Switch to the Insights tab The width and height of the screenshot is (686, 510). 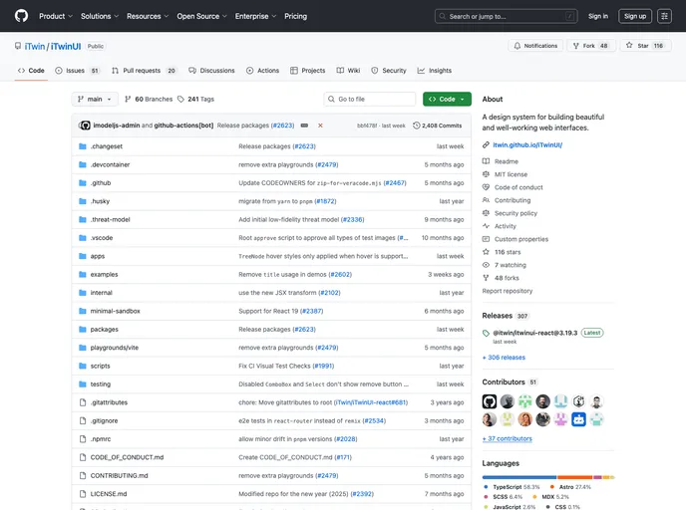point(435,71)
